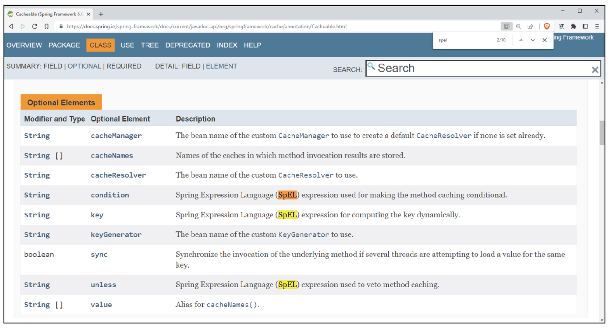Open the cacheManager element link
Screen dimensions: 610x328
[116, 135]
